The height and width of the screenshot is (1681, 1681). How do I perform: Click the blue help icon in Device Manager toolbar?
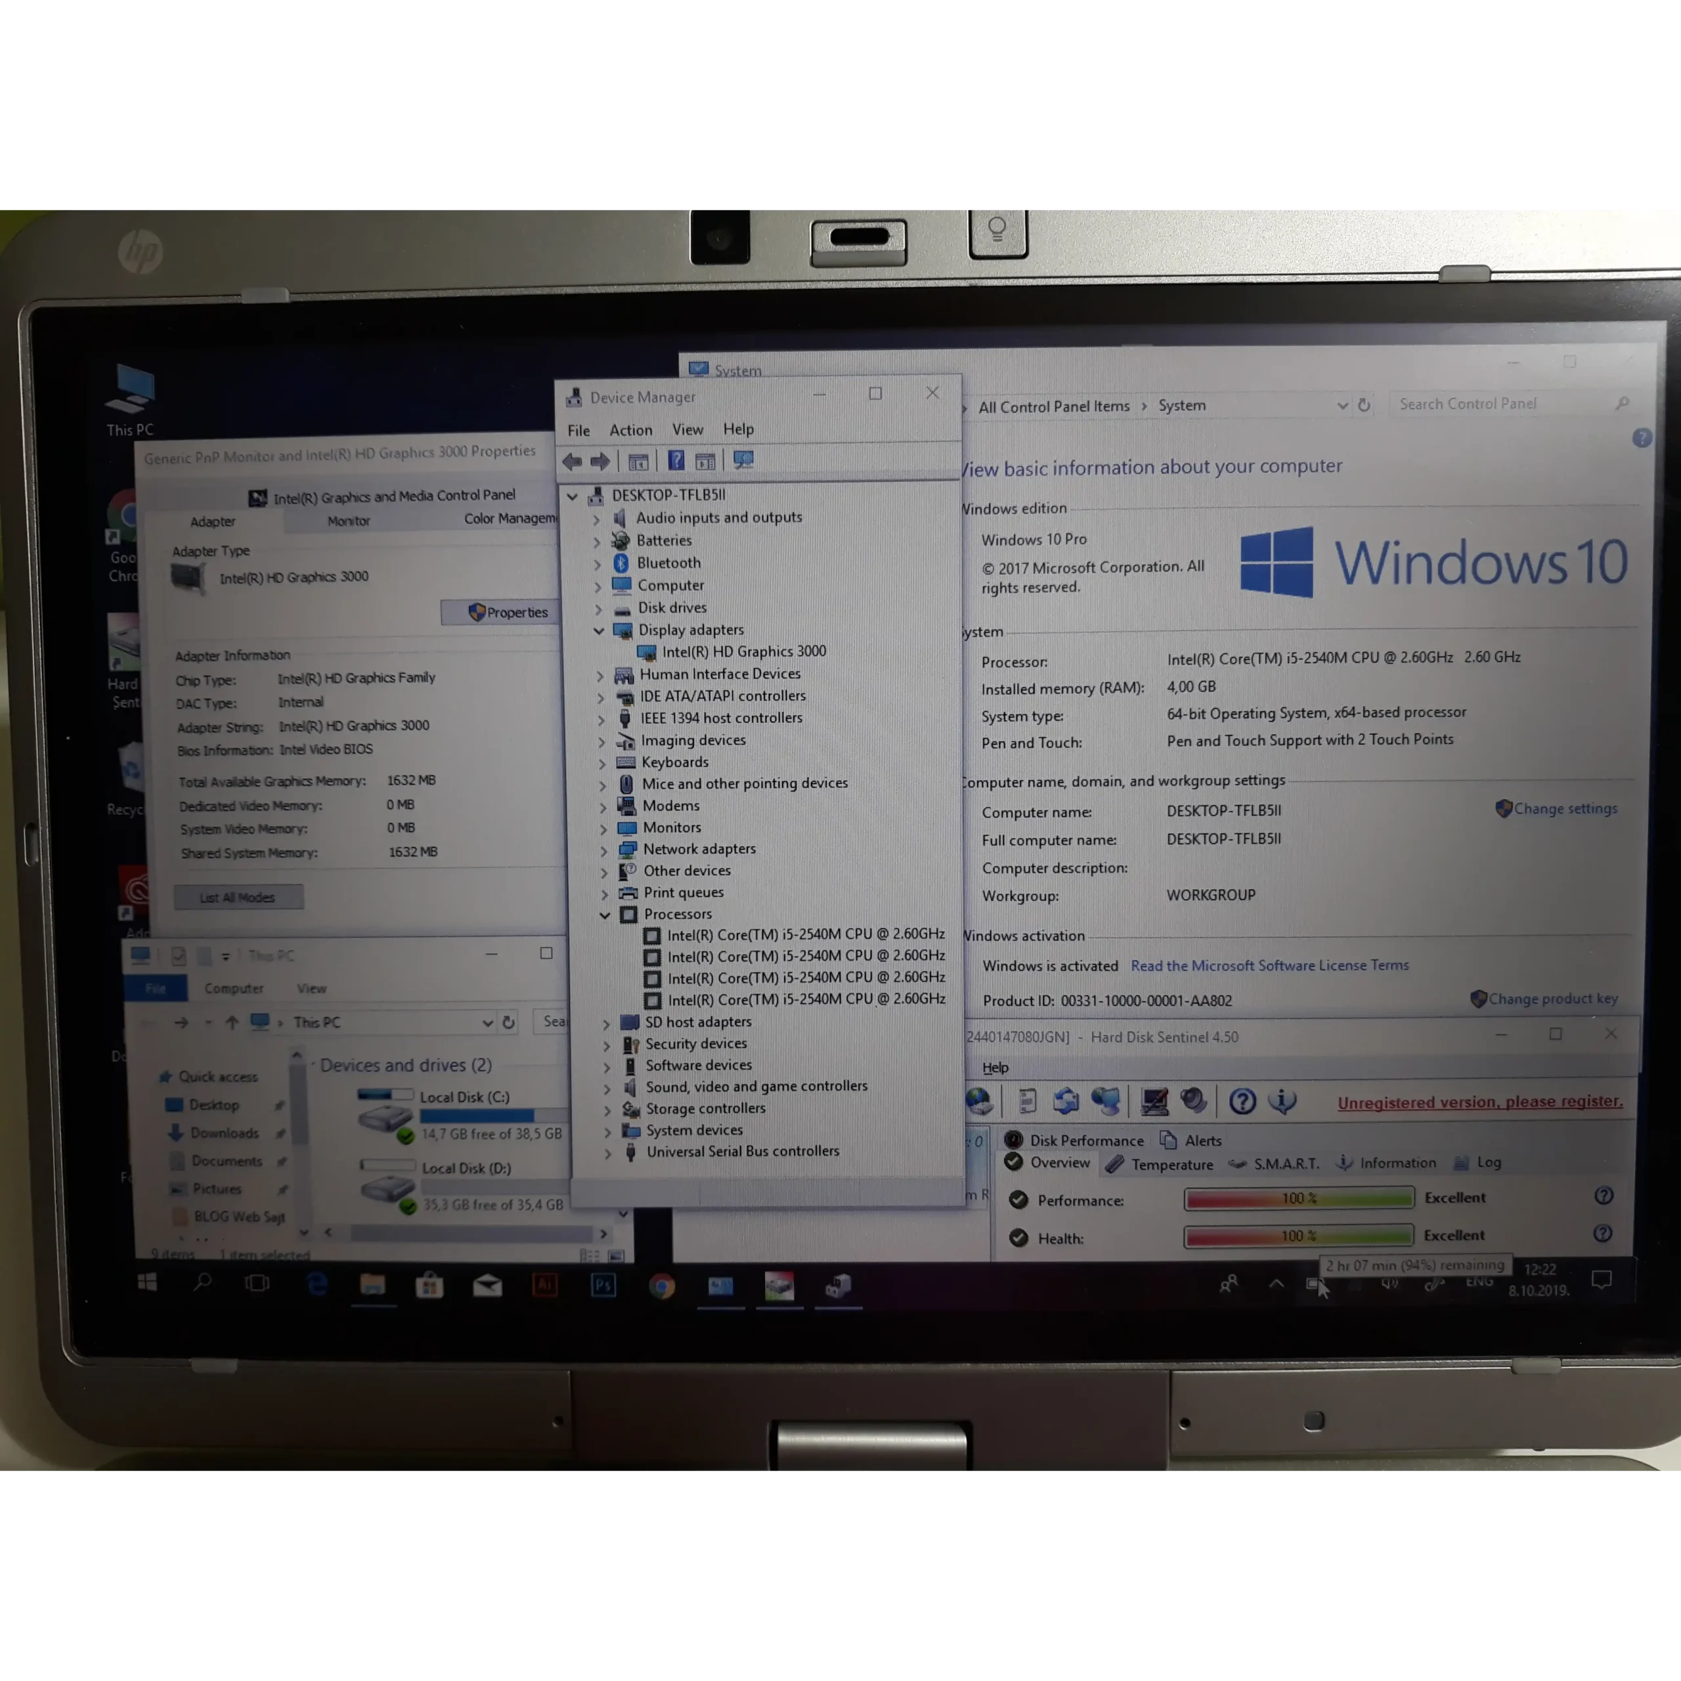pyautogui.click(x=675, y=460)
